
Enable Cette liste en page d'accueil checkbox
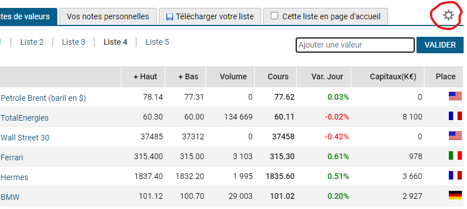[274, 16]
